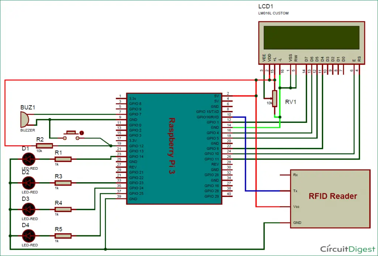Click the R4 1k resistor

tap(63, 209)
